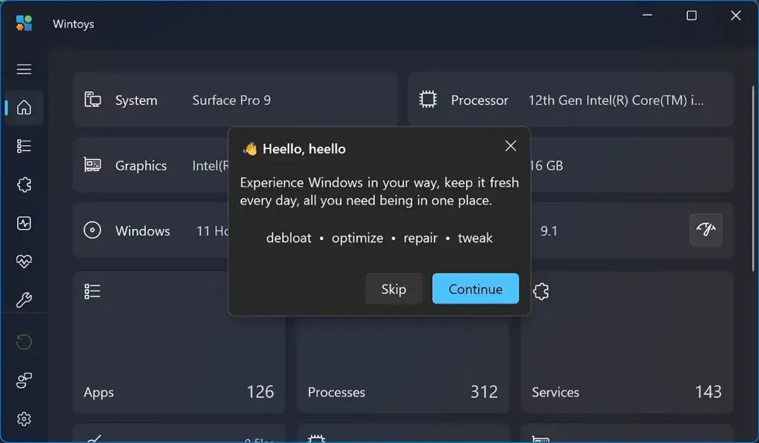
Task: Click the Processor chip icon
Action: coord(428,99)
